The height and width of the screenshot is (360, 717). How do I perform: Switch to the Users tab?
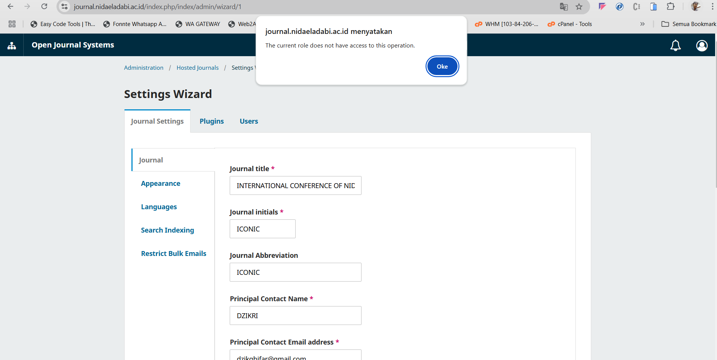tap(249, 121)
